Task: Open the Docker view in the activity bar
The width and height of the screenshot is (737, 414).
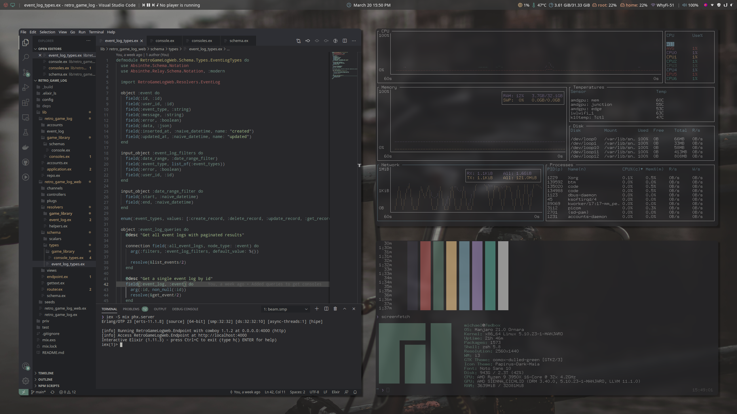Action: tap(26, 147)
